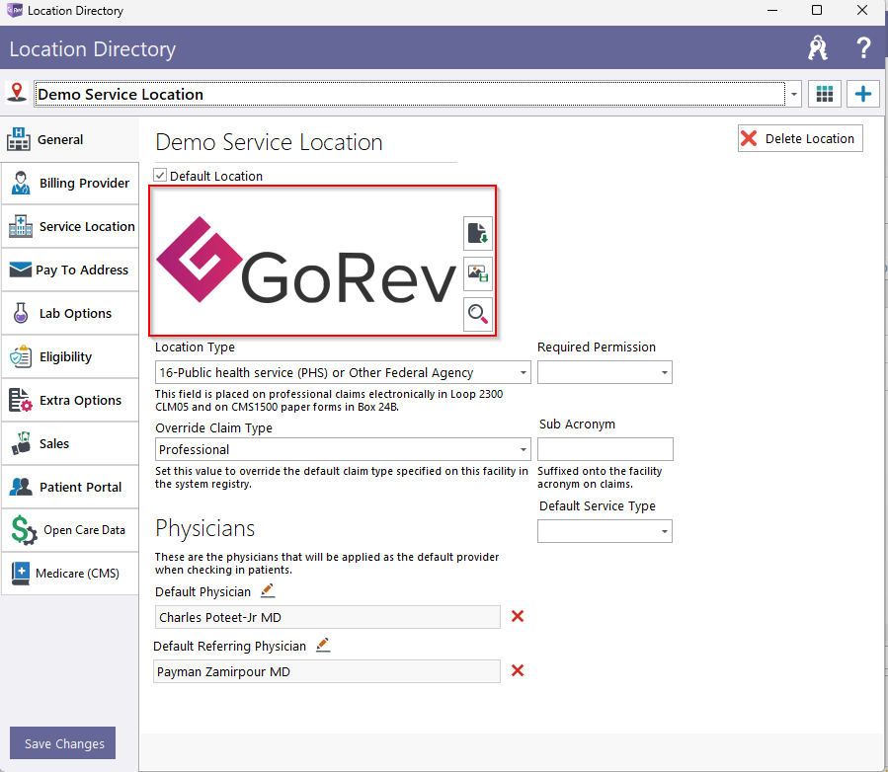Screen dimensions: 888x772
Task: Click the Save Changes button
Action: [x=62, y=743]
